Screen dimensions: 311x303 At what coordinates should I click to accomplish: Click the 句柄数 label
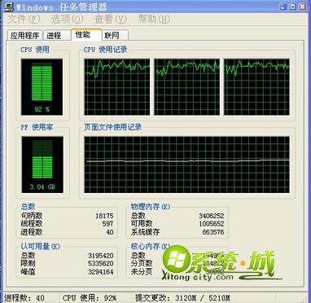[32, 216]
